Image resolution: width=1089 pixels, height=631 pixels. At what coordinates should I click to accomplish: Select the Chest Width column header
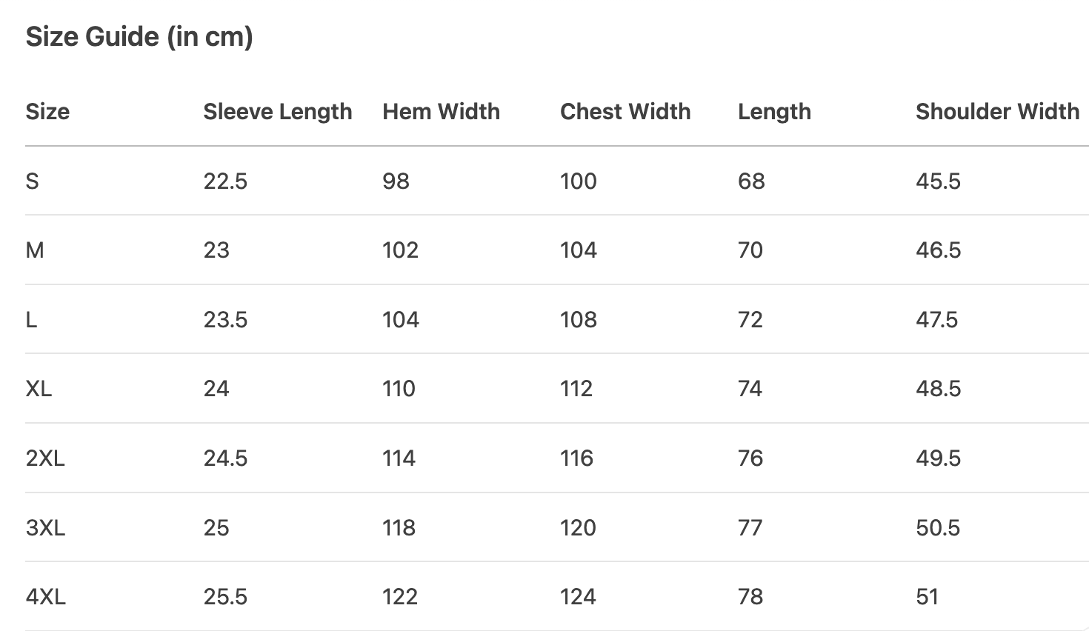pyautogui.click(x=625, y=112)
